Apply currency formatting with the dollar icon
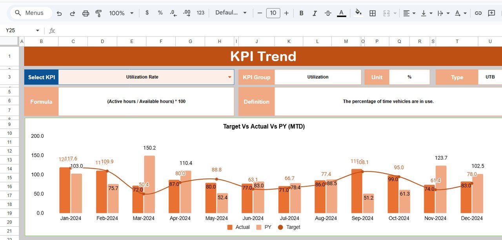The image size is (502, 240). pyautogui.click(x=147, y=13)
